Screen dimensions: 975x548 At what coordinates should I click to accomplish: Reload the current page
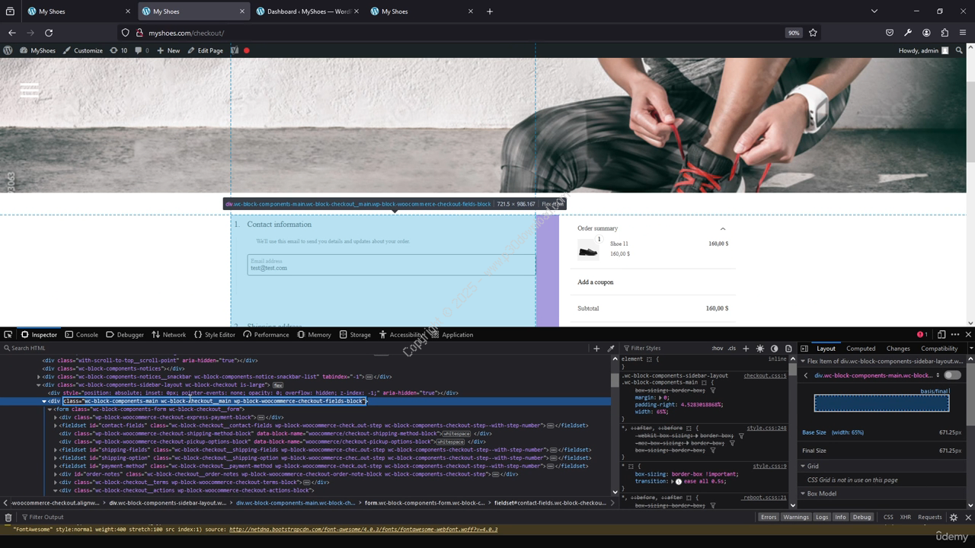tap(49, 33)
